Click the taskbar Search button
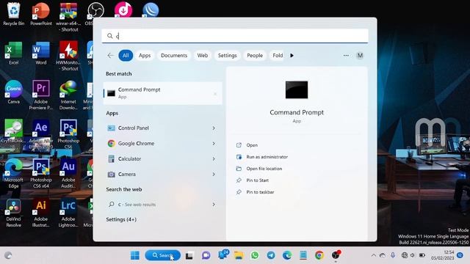Viewport: 470px width, 264px height. (163, 255)
